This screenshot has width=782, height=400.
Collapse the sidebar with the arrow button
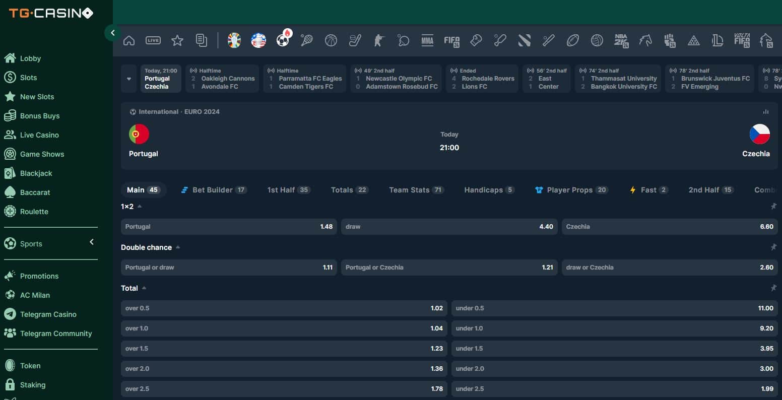point(113,33)
